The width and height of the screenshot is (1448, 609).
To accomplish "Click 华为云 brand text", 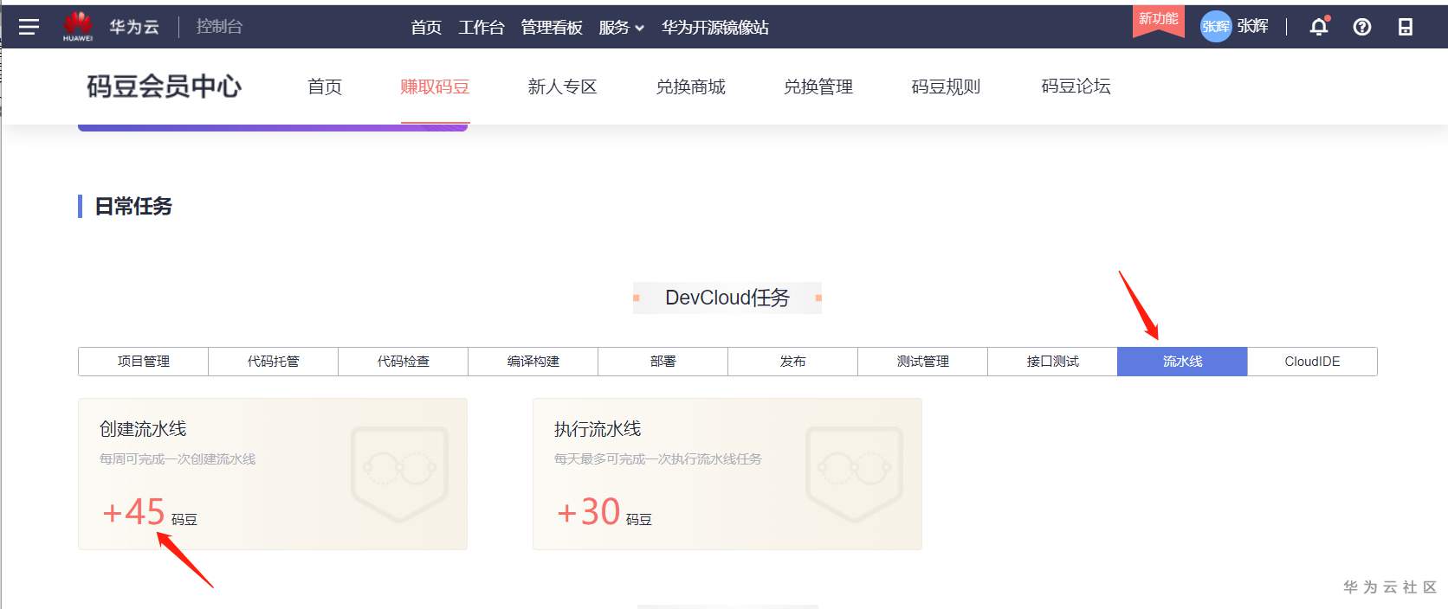I will (x=134, y=27).
